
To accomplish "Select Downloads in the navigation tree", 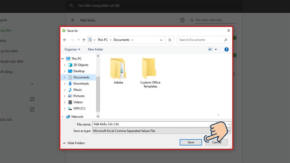I will point(81,84).
